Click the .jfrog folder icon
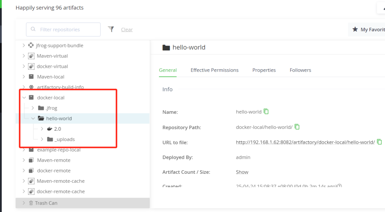385x212 pixels. point(41,108)
